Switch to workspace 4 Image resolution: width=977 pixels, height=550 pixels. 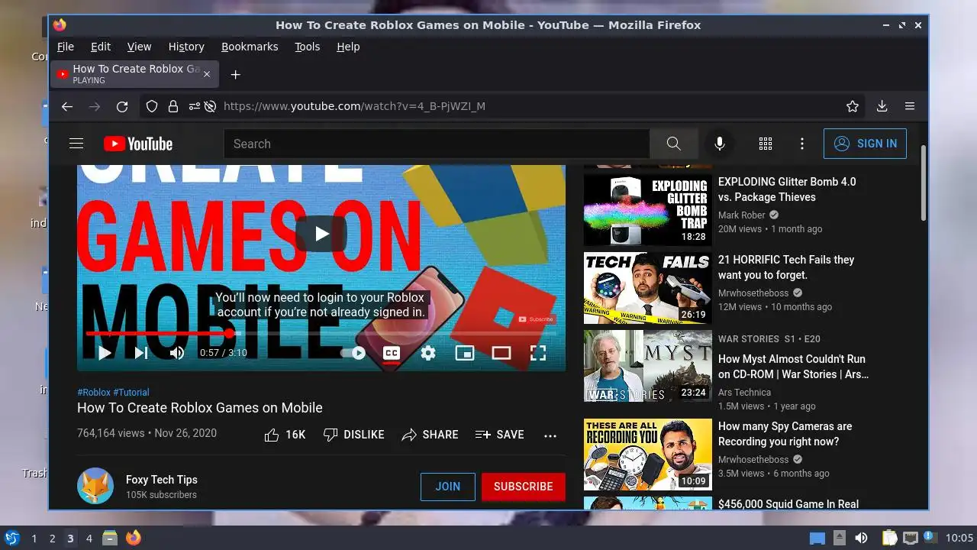(89, 538)
